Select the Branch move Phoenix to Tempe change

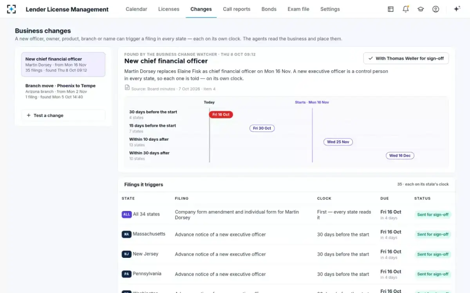63,91
